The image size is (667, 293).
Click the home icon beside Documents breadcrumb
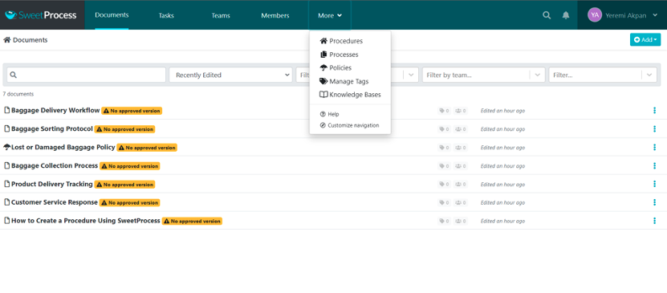tap(6, 40)
